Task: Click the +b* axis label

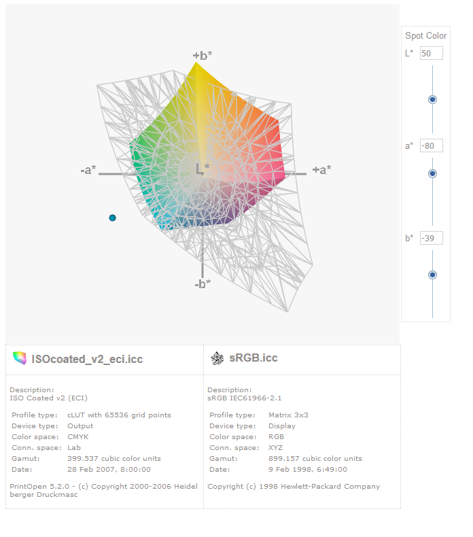Action: tap(203, 55)
